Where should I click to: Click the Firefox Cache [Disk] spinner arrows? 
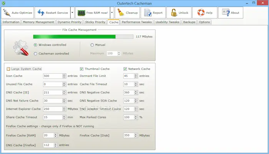click(136, 135)
